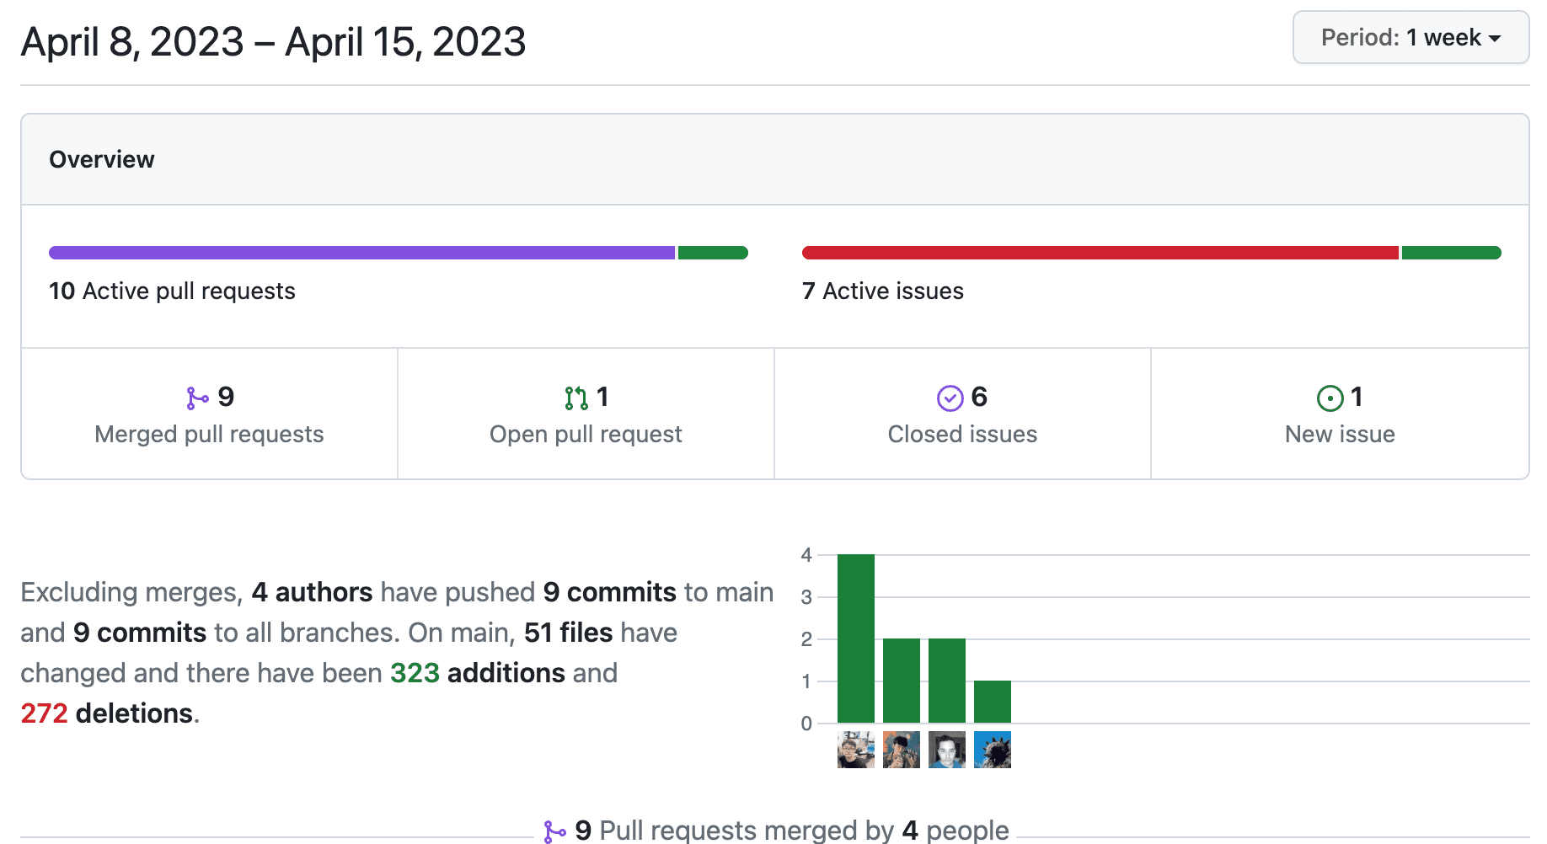The height and width of the screenshot is (844, 1547).
Task: Click the first contributor avatar under chart
Action: pos(855,750)
